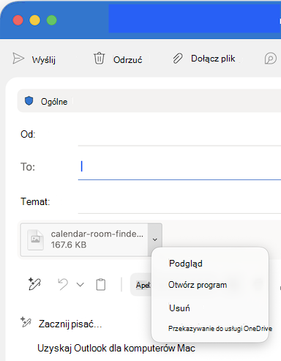Click the Dołącz plik button label
The height and width of the screenshot is (361, 281).
(x=213, y=59)
